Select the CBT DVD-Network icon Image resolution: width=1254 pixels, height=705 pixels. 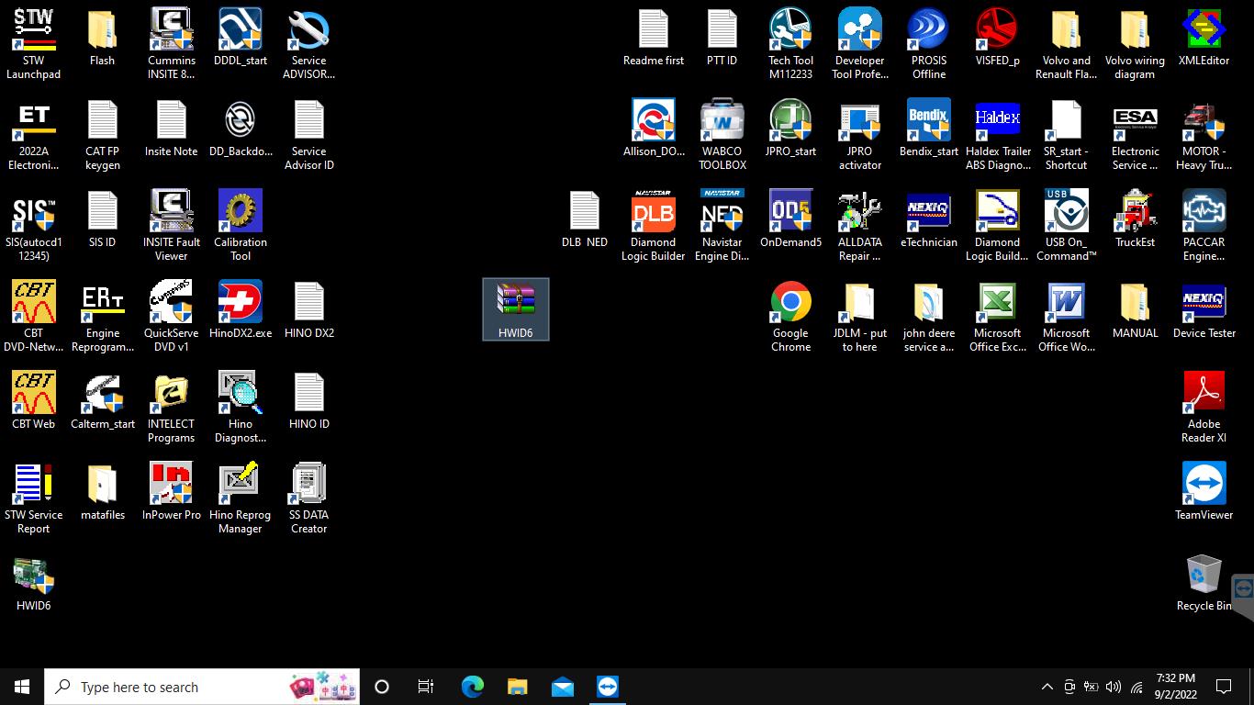point(34,317)
